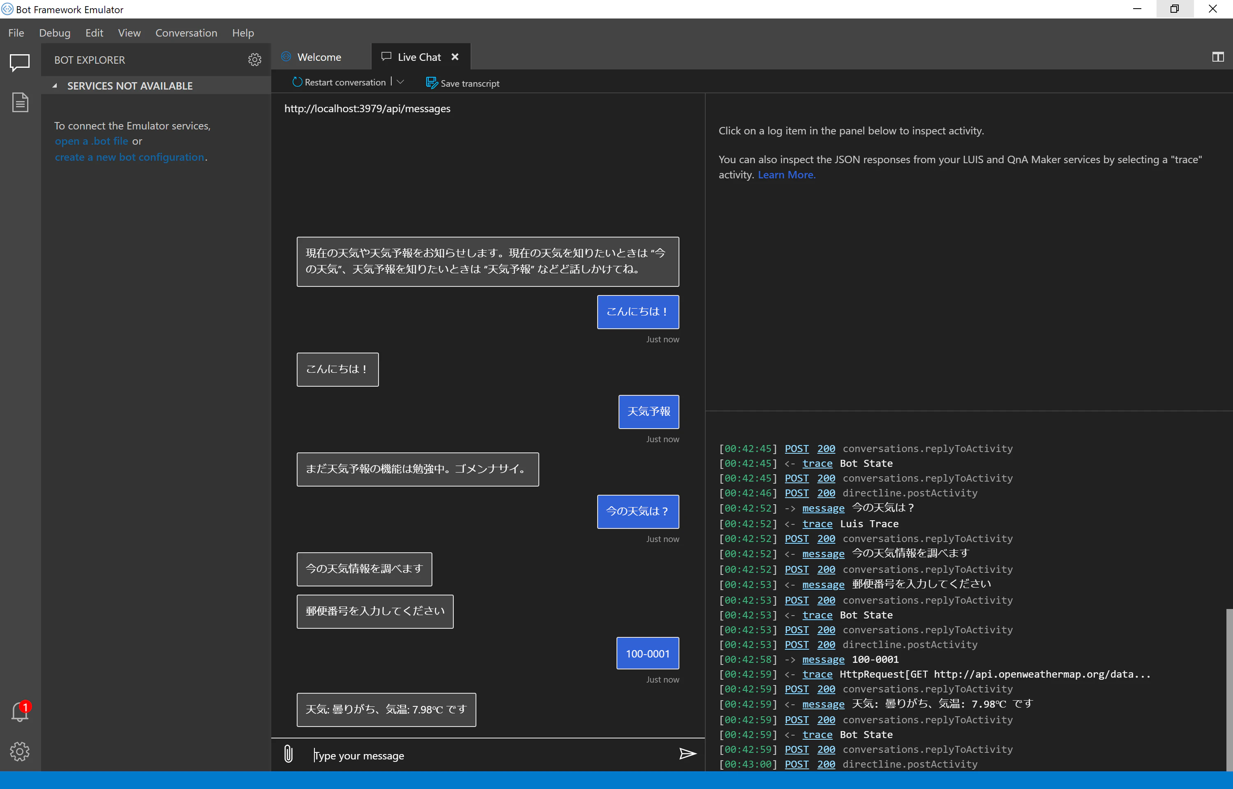Image resolution: width=1233 pixels, height=789 pixels.
Task: Click the paperclip attachment icon
Action: (289, 754)
